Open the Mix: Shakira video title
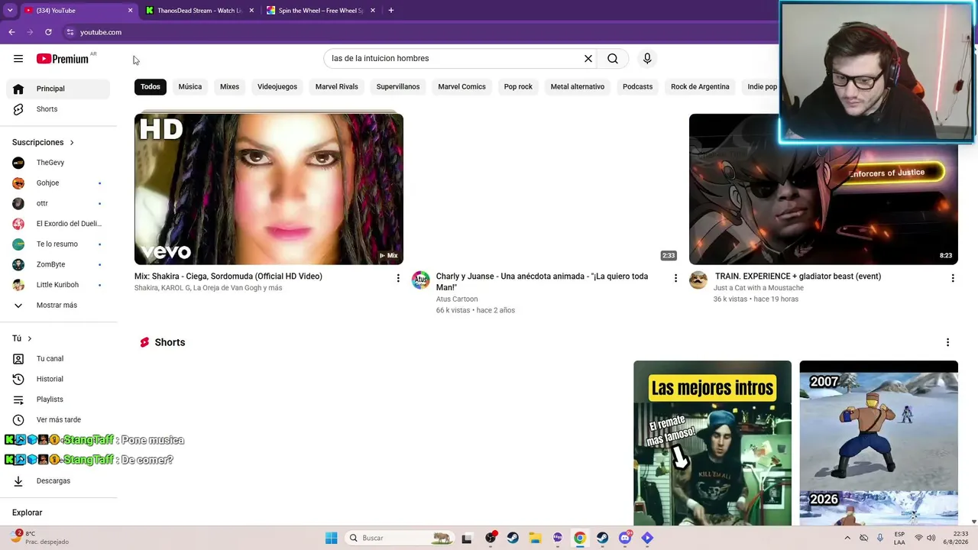This screenshot has width=978, height=550. click(228, 277)
